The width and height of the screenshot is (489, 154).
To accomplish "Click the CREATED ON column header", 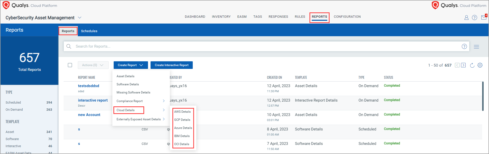I will (274, 78).
